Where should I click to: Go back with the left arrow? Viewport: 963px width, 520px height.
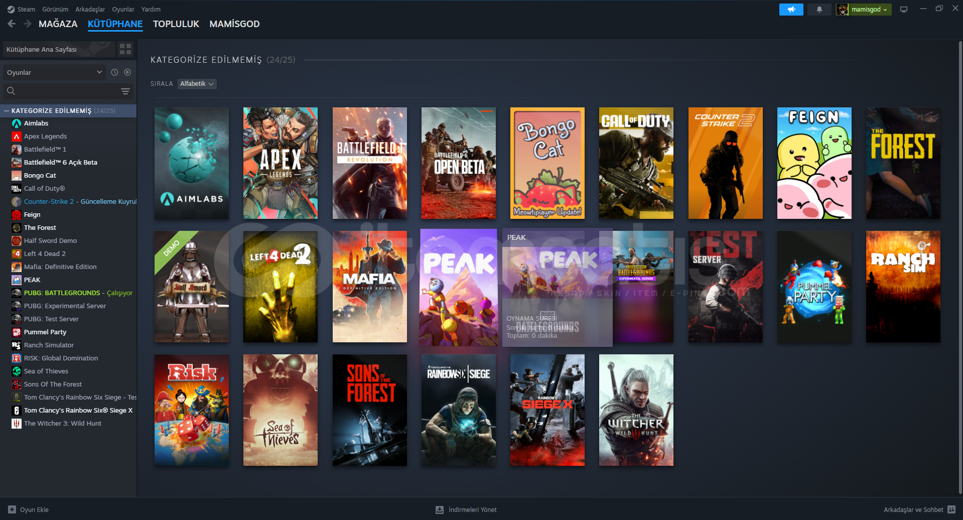(x=12, y=24)
